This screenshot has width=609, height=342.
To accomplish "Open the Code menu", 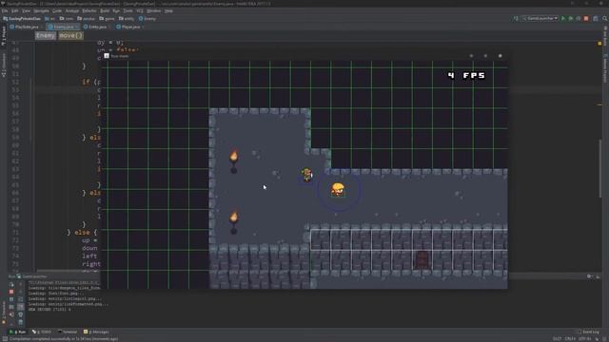I will click(57, 10).
